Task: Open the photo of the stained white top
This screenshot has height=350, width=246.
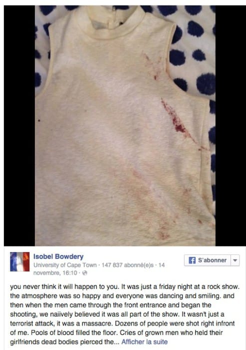Action: tap(125, 125)
